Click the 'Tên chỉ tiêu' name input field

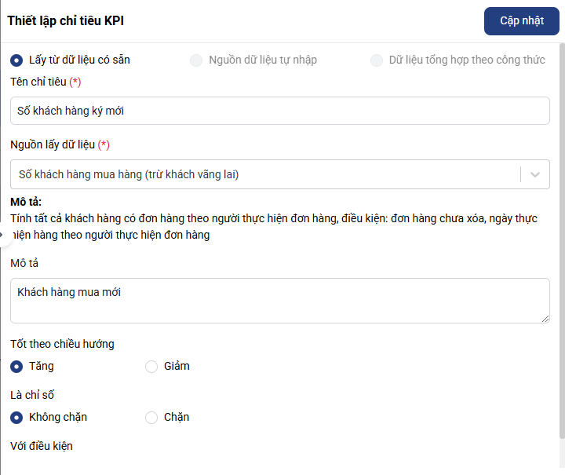279,111
